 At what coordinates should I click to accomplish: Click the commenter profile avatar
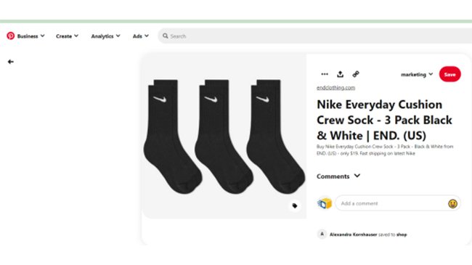(324, 203)
